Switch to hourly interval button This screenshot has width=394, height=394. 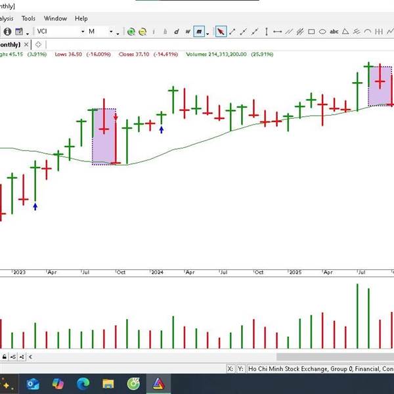165,32
